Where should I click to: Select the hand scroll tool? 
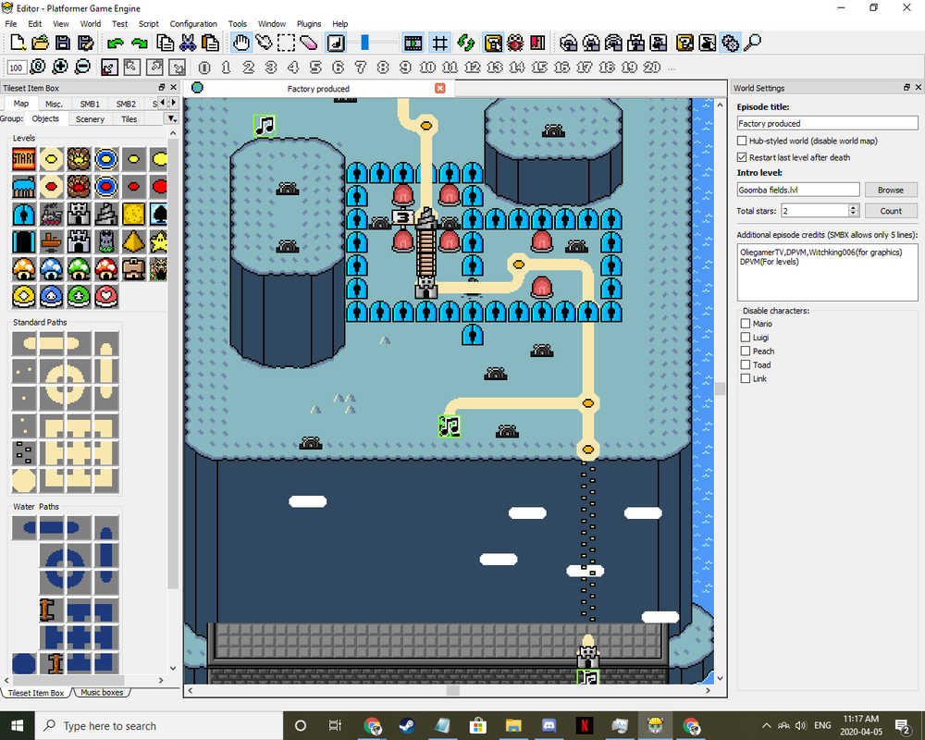[240, 43]
